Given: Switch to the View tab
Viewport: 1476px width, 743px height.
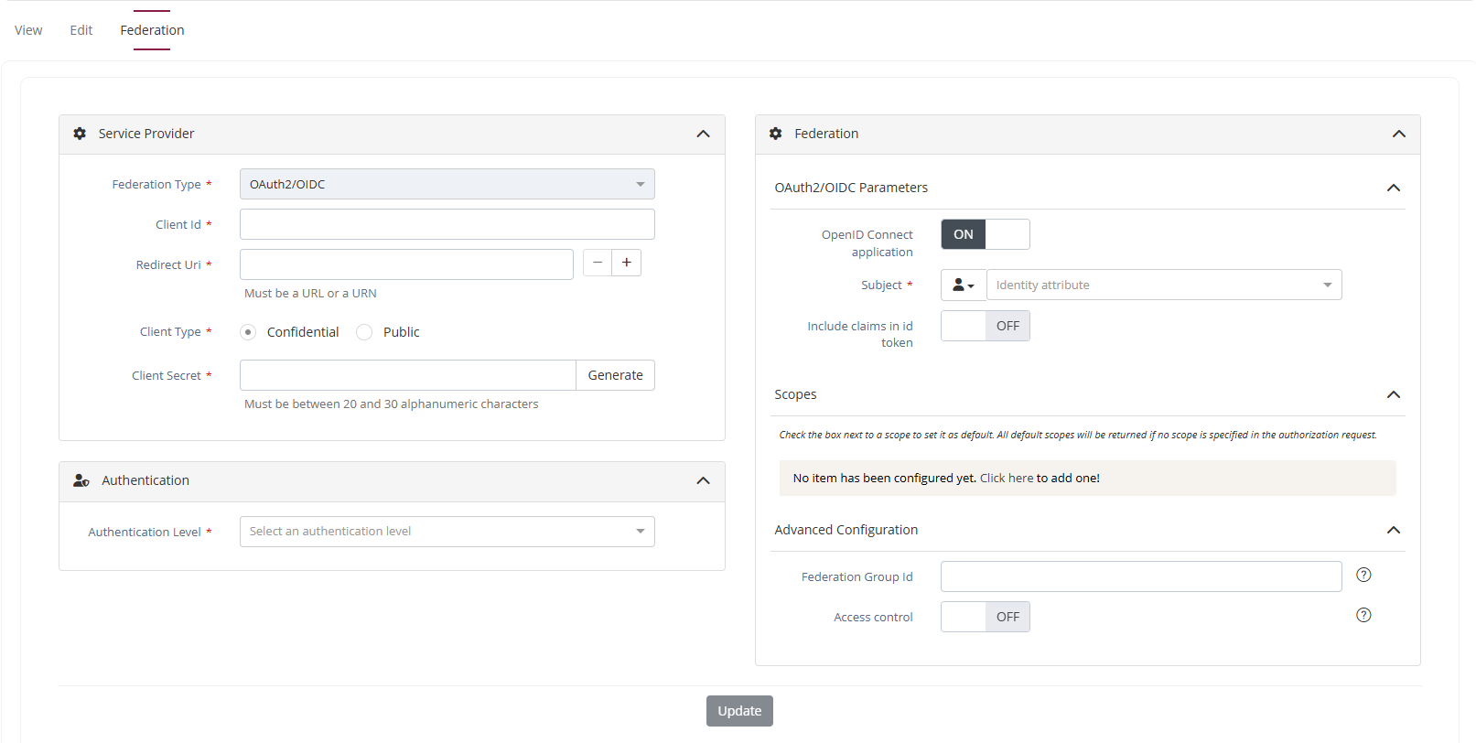Looking at the screenshot, I should pyautogui.click(x=28, y=30).
